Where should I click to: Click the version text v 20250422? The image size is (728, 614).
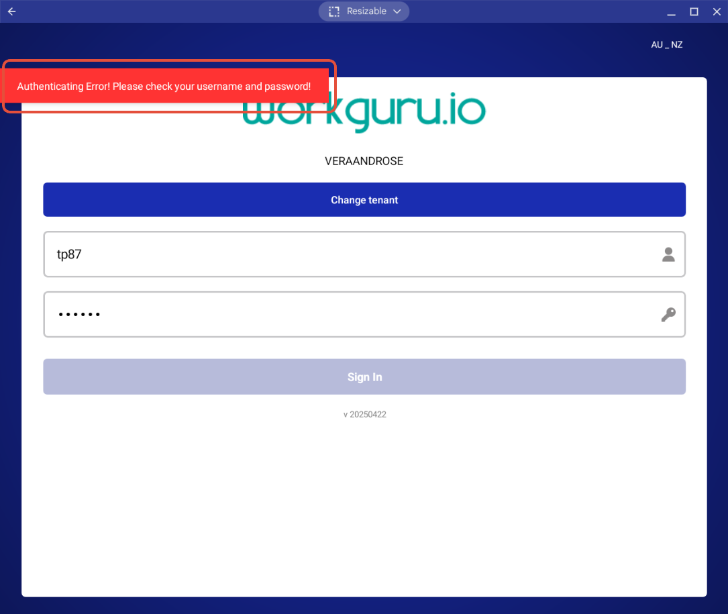364,414
